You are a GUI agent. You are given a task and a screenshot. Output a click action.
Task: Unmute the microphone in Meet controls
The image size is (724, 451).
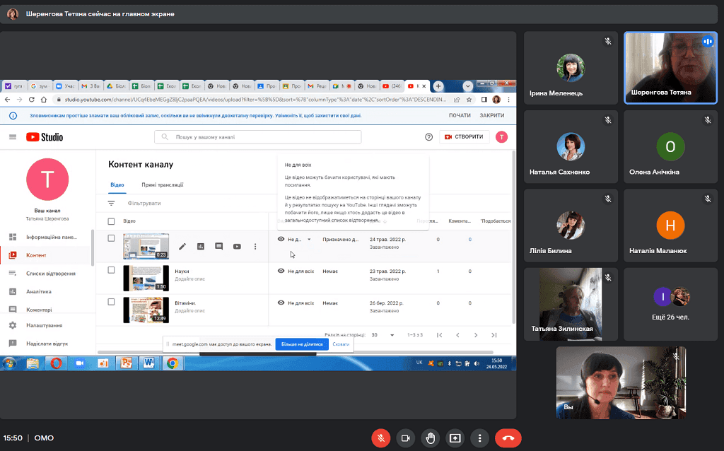coord(381,438)
